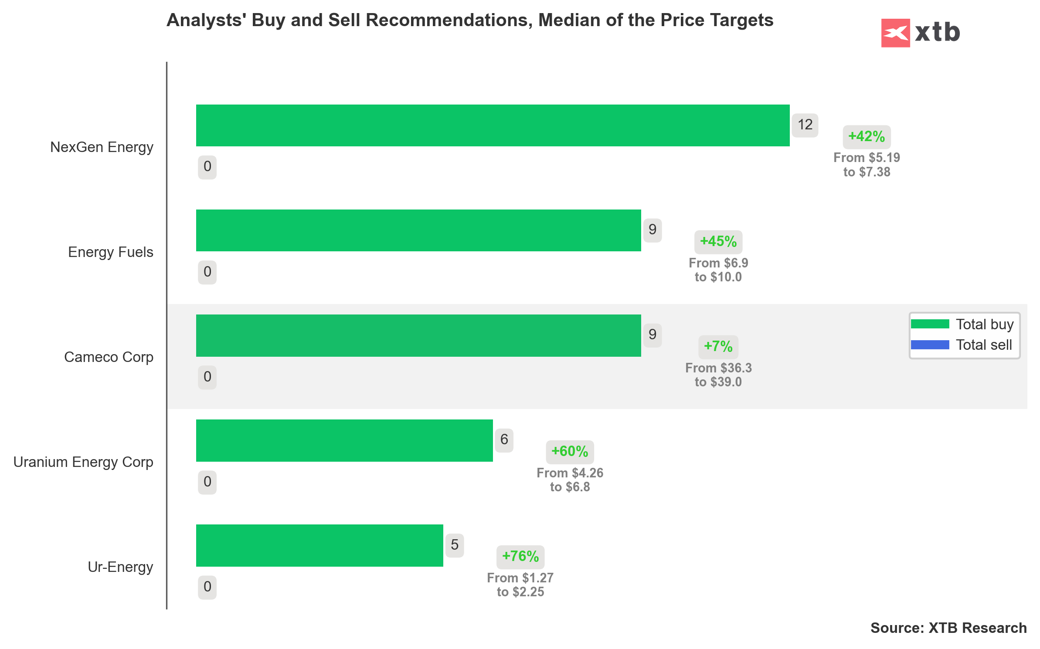1040x649 pixels.
Task: Click the +42% price target badge
Action: click(867, 137)
